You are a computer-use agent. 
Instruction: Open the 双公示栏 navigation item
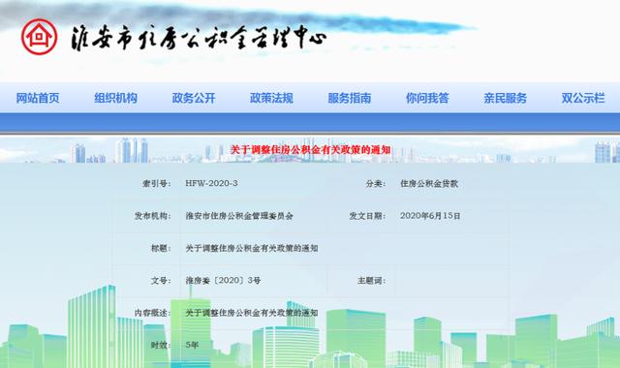click(x=583, y=98)
